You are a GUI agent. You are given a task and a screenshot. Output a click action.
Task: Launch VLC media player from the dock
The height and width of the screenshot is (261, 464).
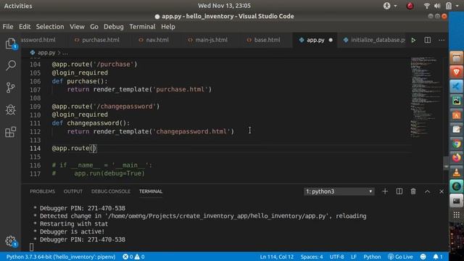click(x=456, y=173)
